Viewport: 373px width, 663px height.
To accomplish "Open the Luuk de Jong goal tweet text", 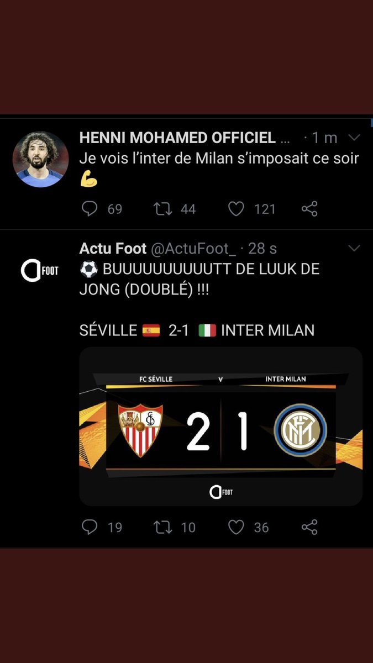I will 200,280.
